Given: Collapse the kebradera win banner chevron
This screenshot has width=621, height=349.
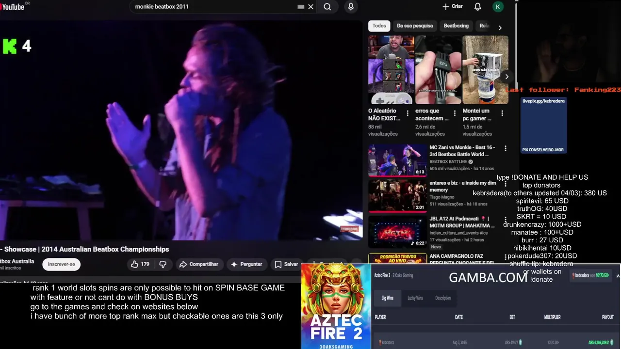Looking at the screenshot, I should pyautogui.click(x=618, y=275).
